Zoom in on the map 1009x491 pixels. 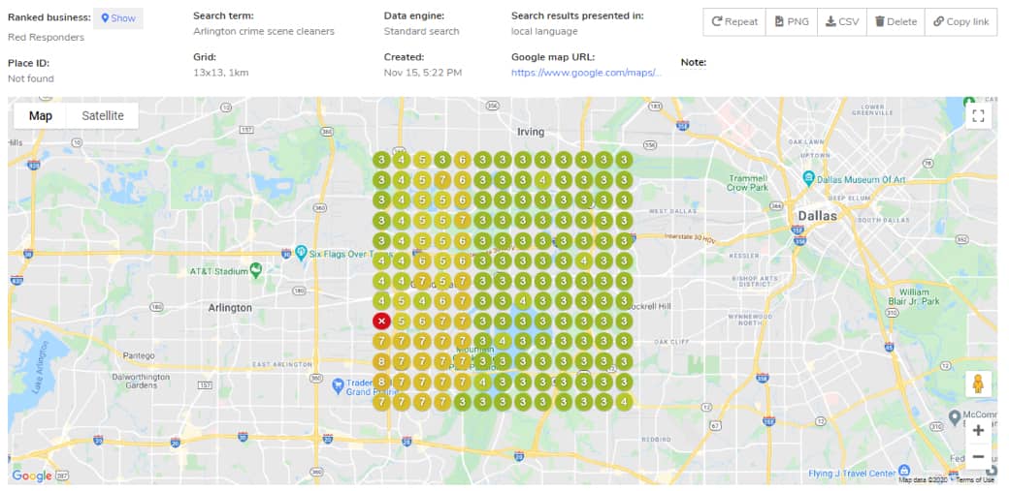[978, 430]
